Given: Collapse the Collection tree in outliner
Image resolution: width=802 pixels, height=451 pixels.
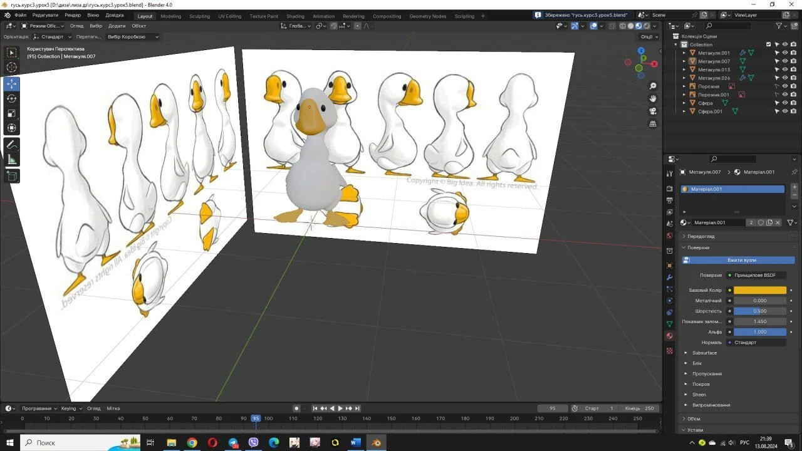Looking at the screenshot, I should pyautogui.click(x=676, y=44).
